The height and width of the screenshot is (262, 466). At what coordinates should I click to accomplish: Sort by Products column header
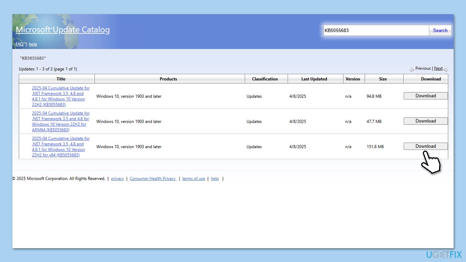168,79
